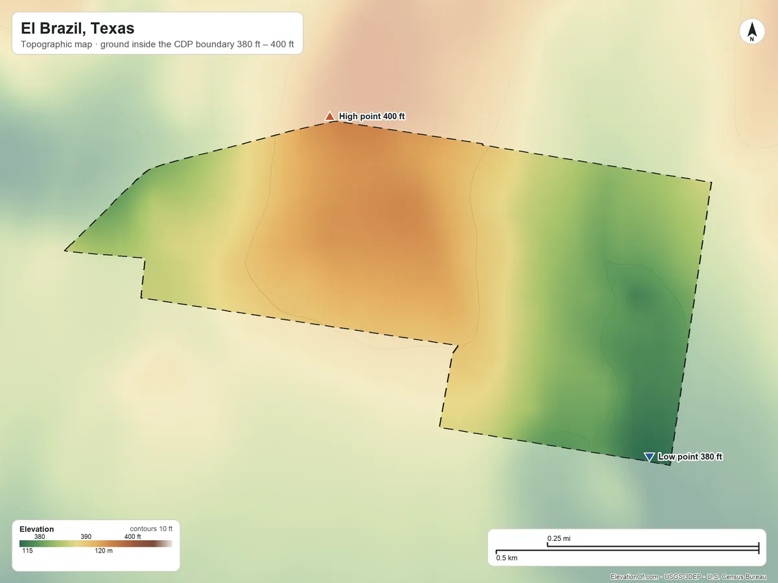Click the '120 m' legend label
Viewport: 778px width, 583px height.
(104, 551)
